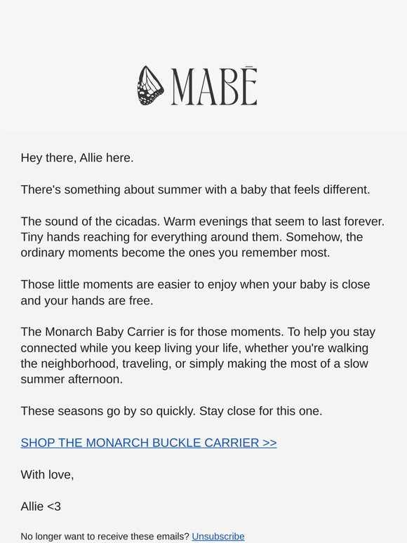This screenshot has width=407, height=543.
Task: Click the butterfly wing logo icon
Action: [150, 86]
